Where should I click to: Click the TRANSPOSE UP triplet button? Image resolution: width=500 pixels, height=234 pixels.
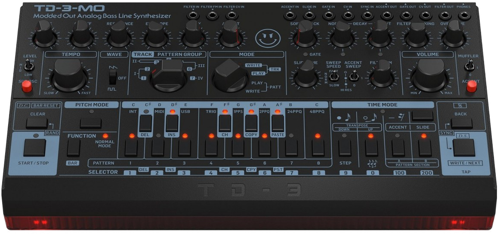click(x=371, y=148)
